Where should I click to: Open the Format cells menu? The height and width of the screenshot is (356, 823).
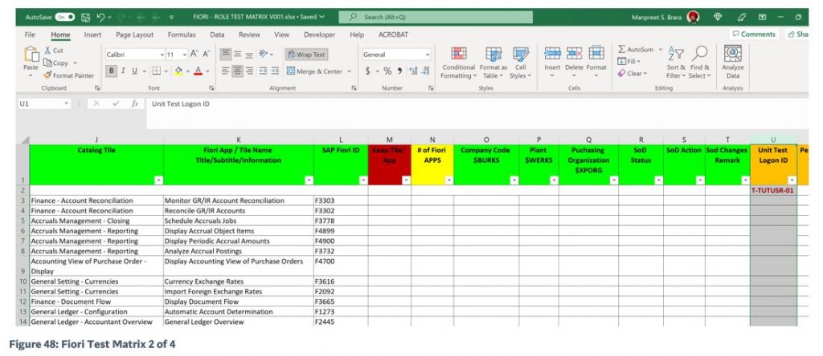point(596,61)
